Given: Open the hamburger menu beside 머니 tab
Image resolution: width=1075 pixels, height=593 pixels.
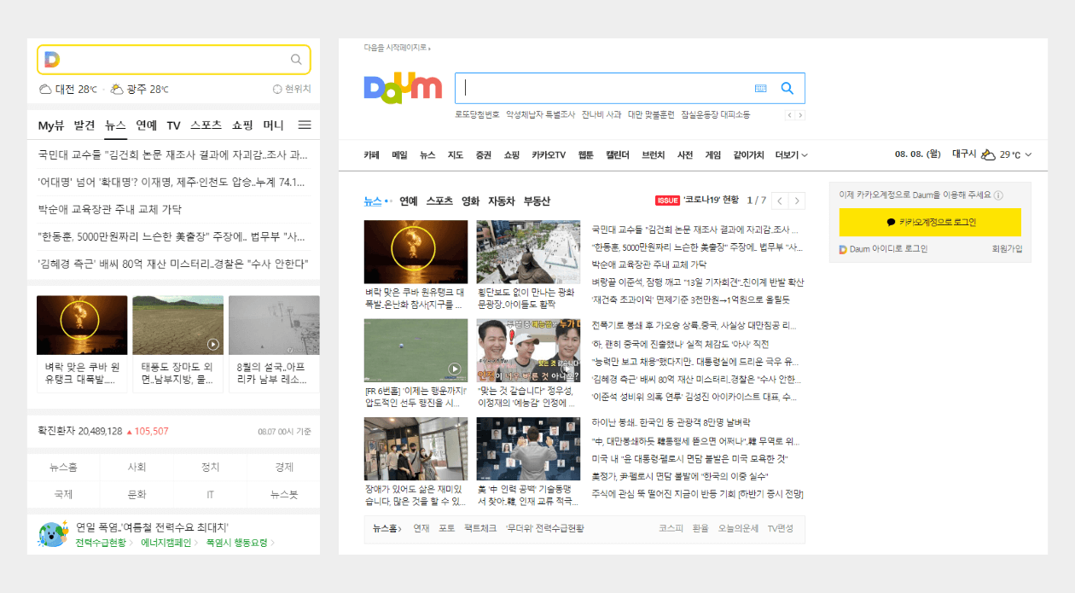Looking at the screenshot, I should coord(305,125).
